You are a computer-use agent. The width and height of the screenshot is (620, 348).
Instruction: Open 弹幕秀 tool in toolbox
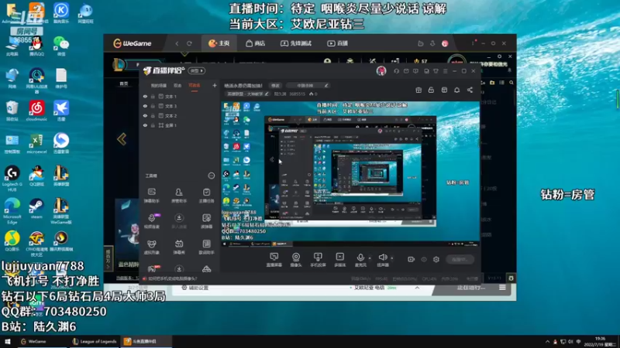(179, 247)
